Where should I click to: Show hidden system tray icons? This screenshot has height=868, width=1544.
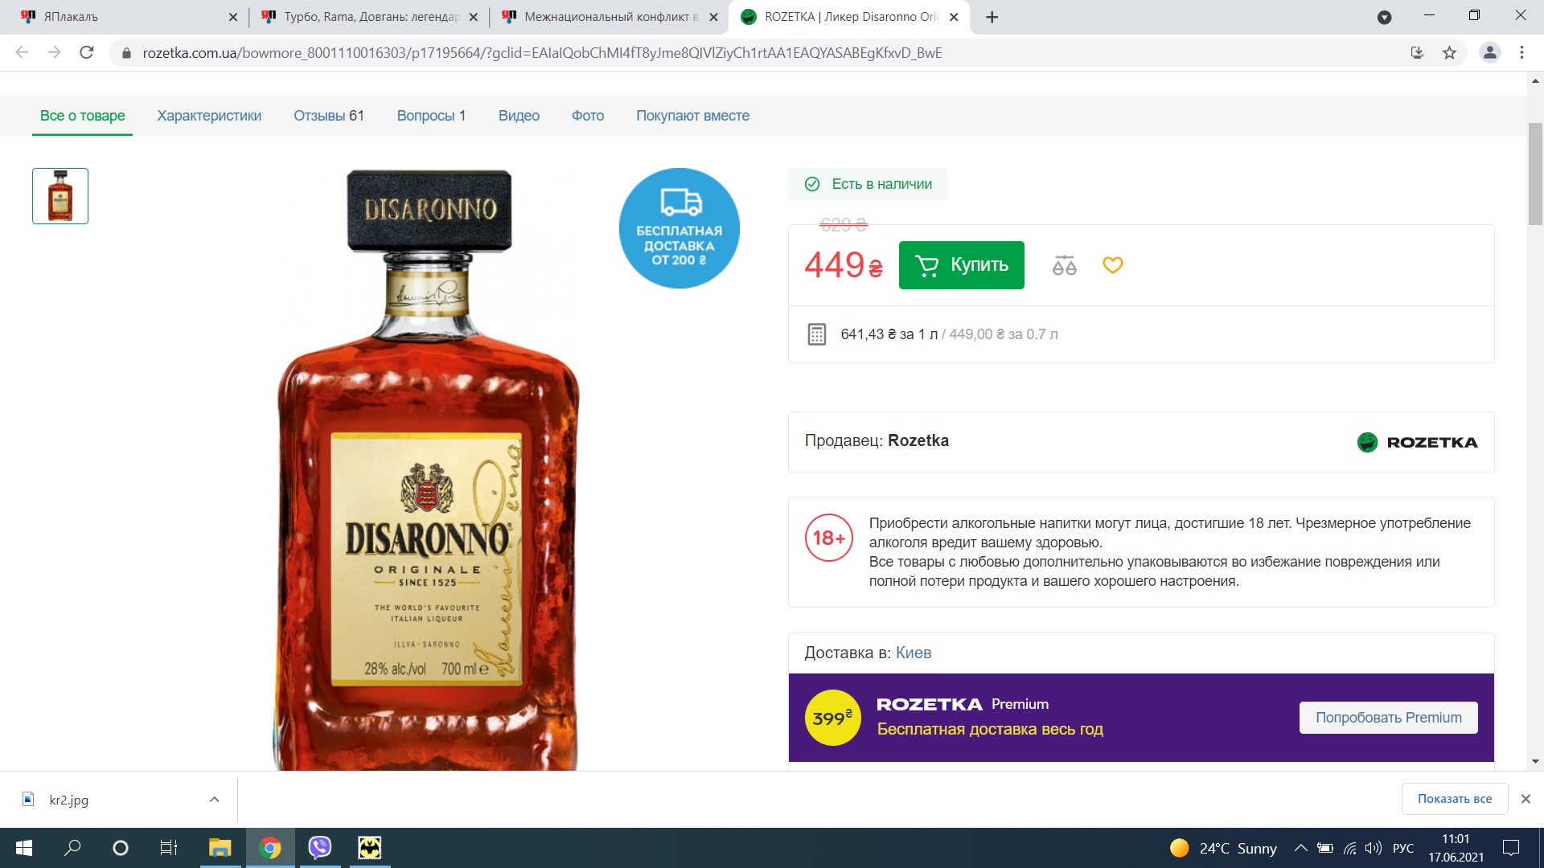click(x=1300, y=848)
